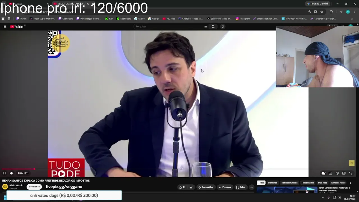Screen dimensions: 359x202
Task: Select the Relacionados filter chip
Action: (x=308, y=183)
